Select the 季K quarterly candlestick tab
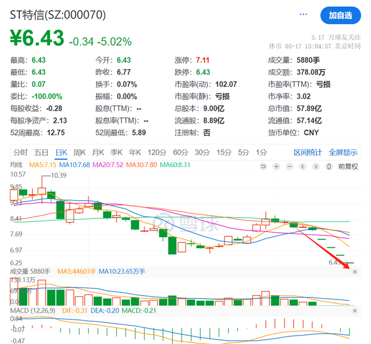The width and height of the screenshot is (371, 344). coord(117,152)
